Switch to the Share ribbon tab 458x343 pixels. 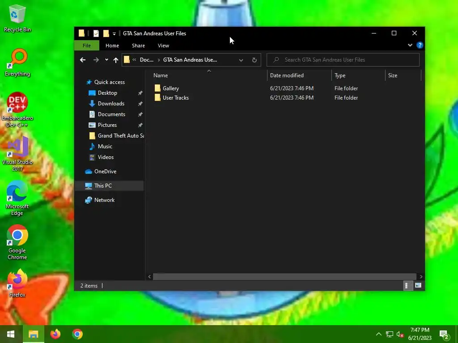[139, 46]
